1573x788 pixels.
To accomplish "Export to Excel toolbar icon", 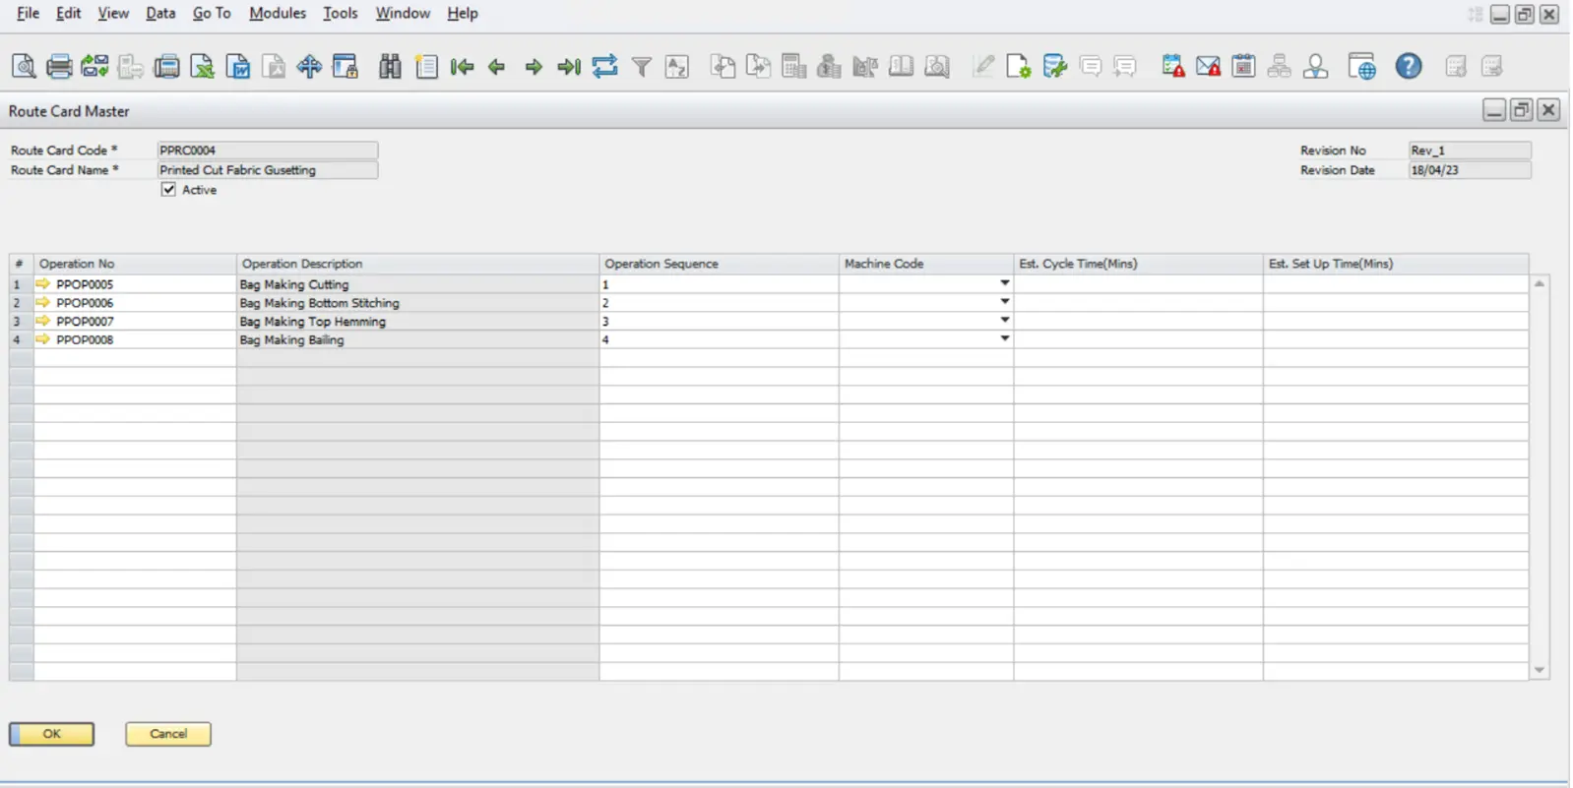I will (x=202, y=66).
